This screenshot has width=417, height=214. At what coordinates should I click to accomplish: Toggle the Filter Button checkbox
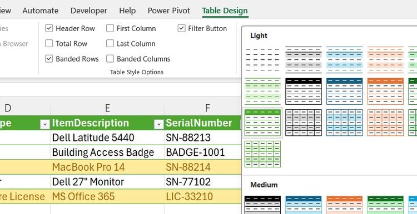coord(181,28)
